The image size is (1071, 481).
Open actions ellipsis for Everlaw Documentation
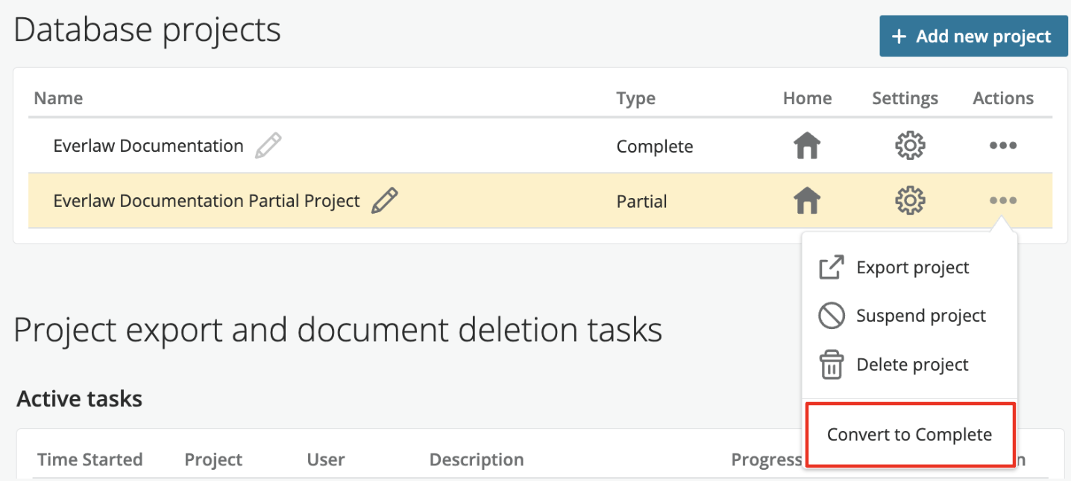tap(1002, 146)
